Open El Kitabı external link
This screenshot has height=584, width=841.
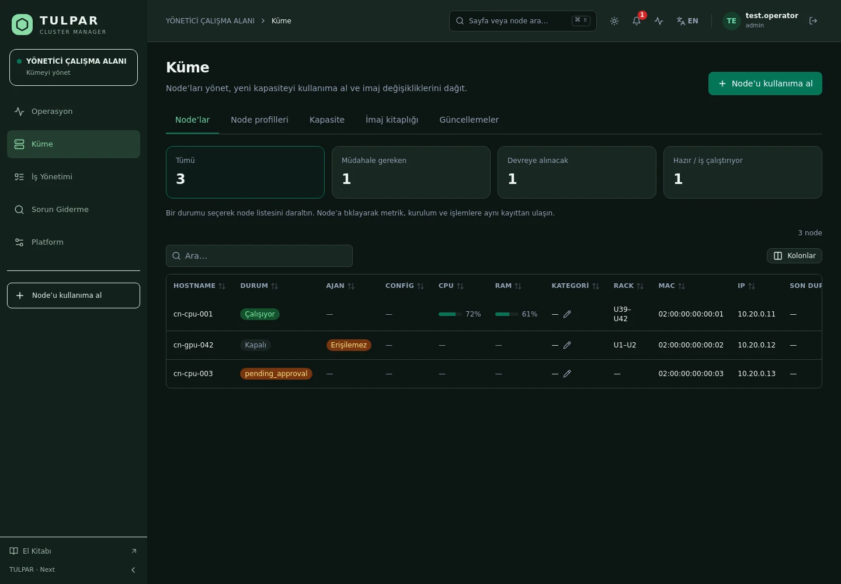coord(74,551)
